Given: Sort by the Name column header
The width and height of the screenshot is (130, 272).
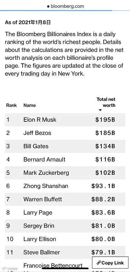Looking at the screenshot, I should pyautogui.click(x=30, y=105).
